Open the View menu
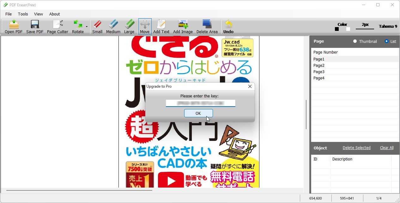400x203 pixels. [x=39, y=14]
